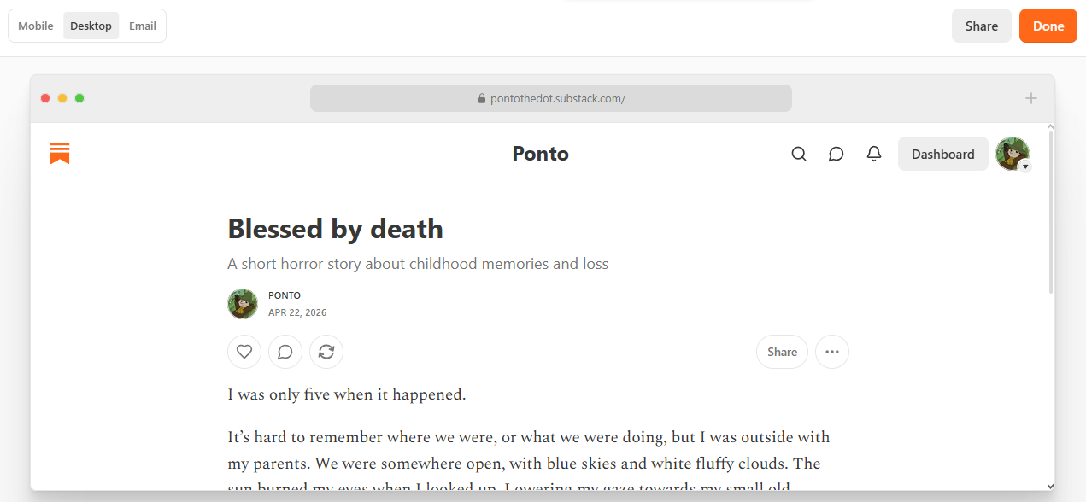The image size is (1086, 502).
Task: Switch preview to Email tab
Action: tap(143, 26)
